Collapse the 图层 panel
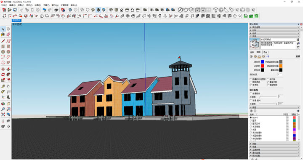303x160 pixels. tap(274, 107)
